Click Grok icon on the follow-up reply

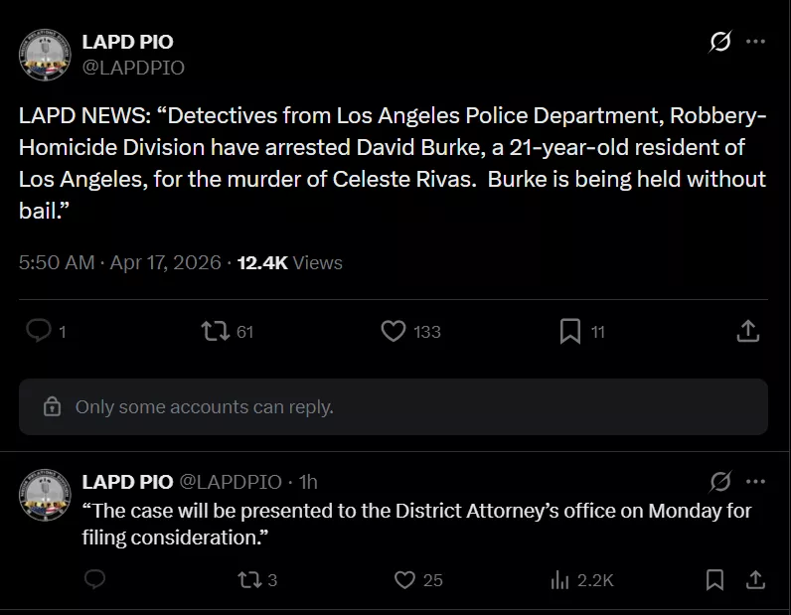(x=720, y=481)
